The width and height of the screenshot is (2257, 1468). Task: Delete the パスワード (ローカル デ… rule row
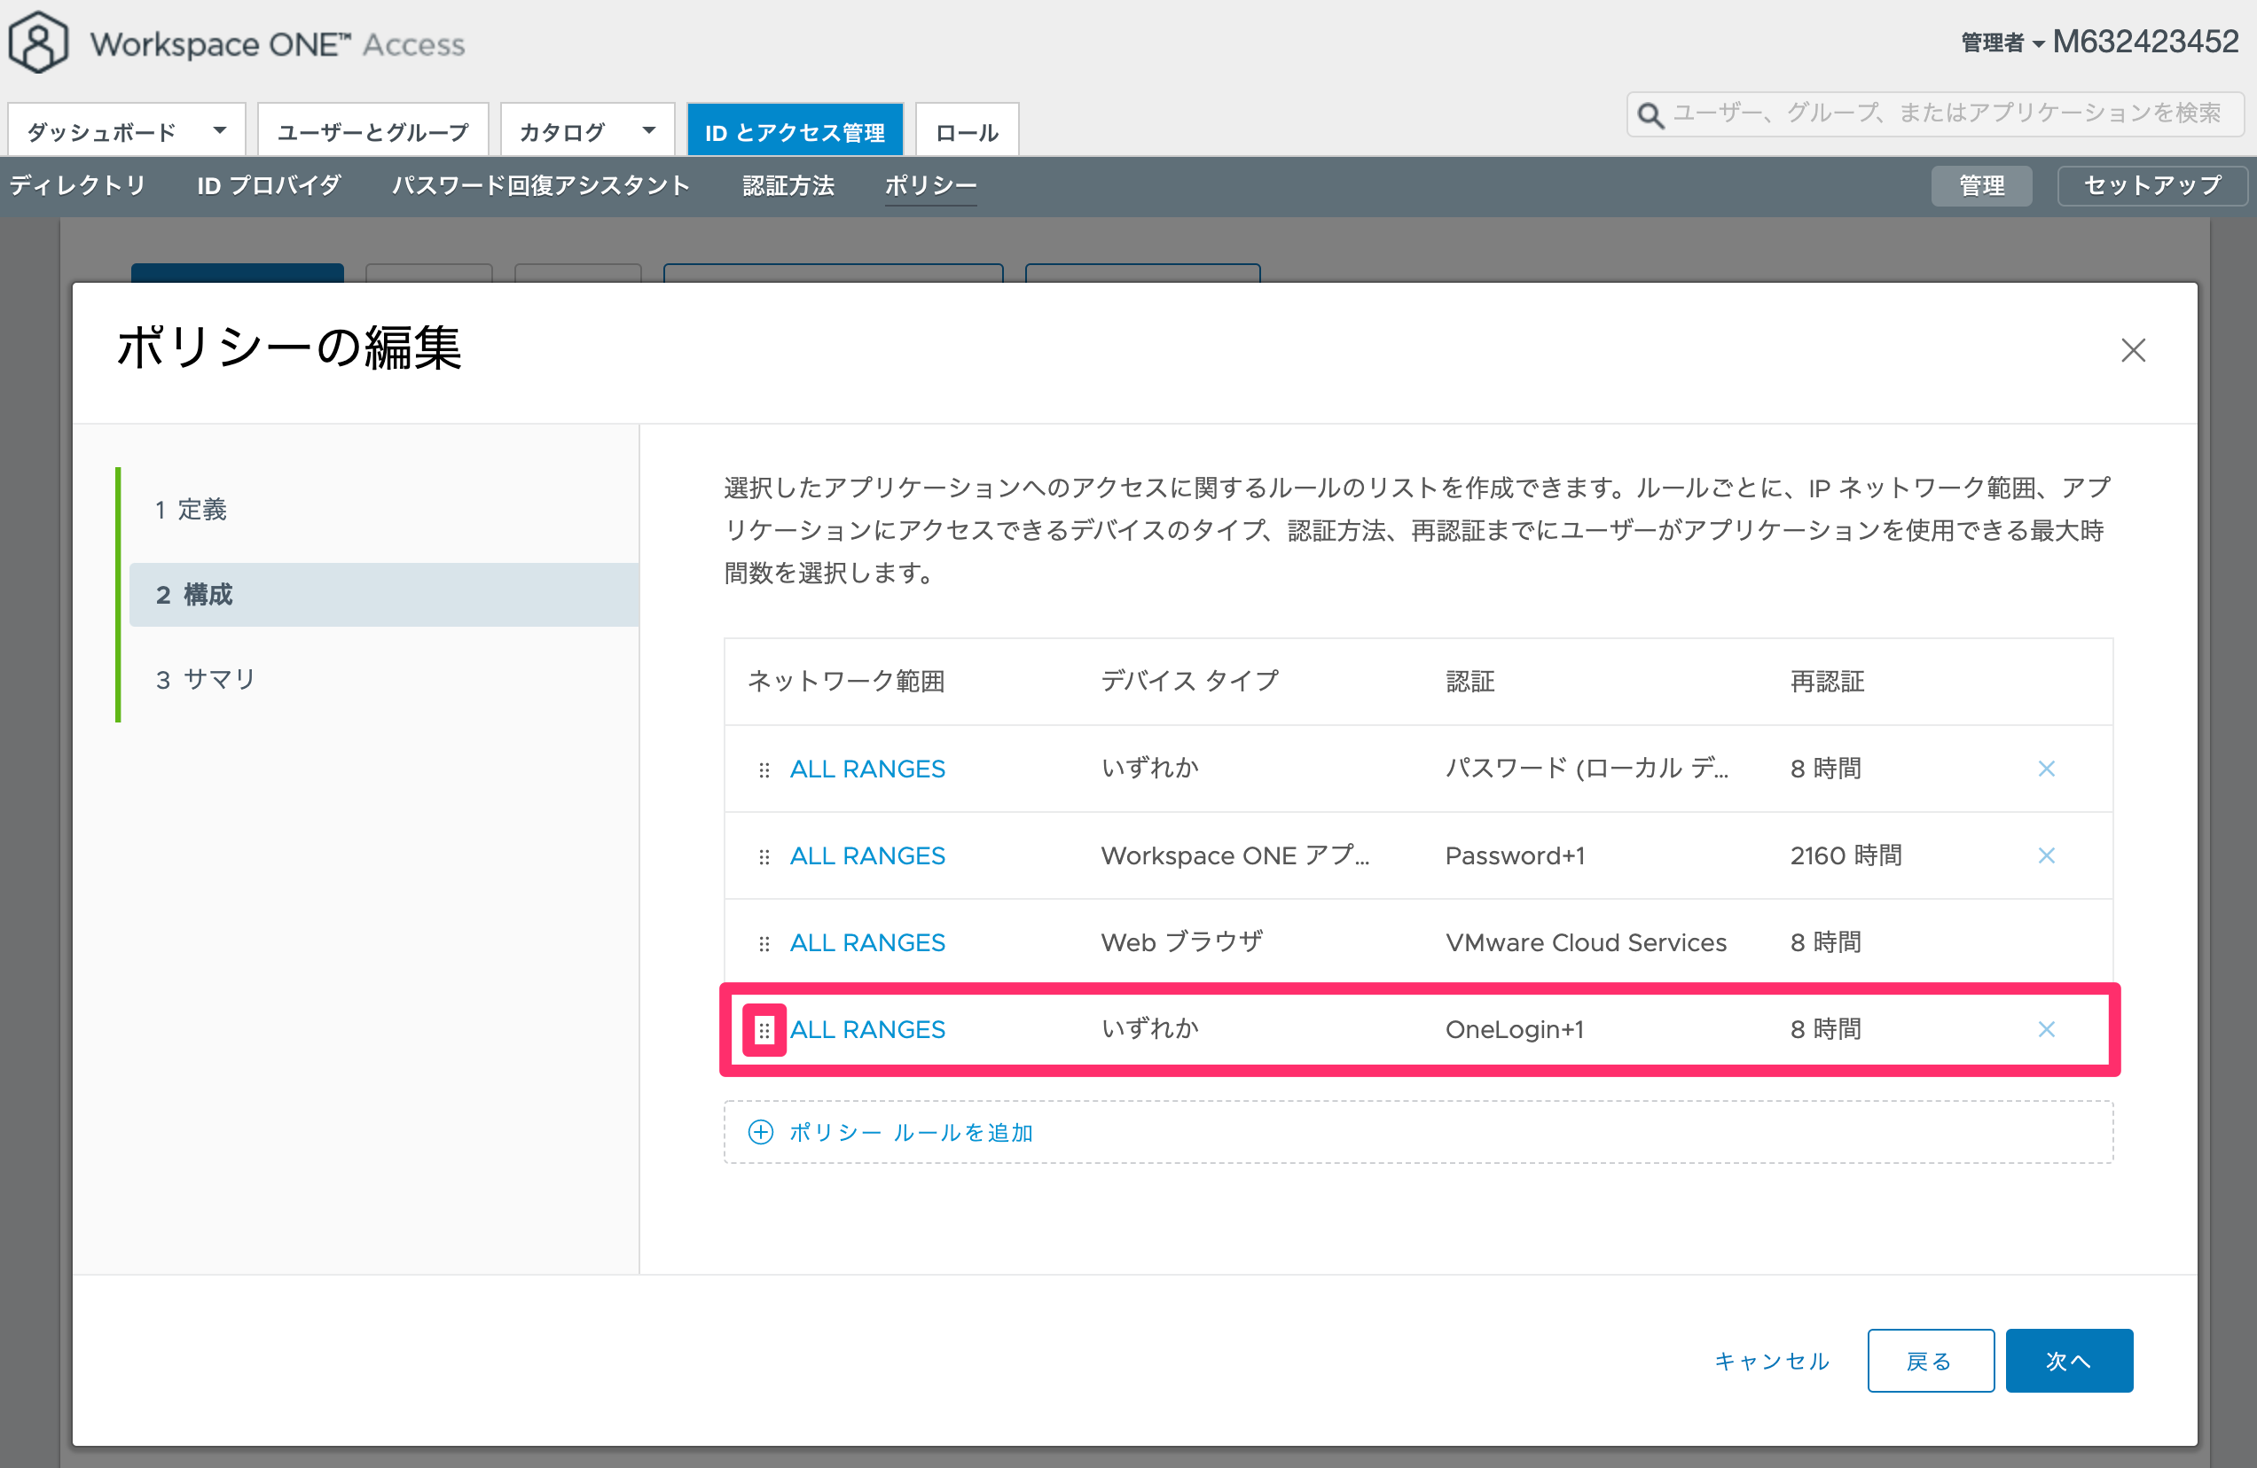tap(2047, 769)
